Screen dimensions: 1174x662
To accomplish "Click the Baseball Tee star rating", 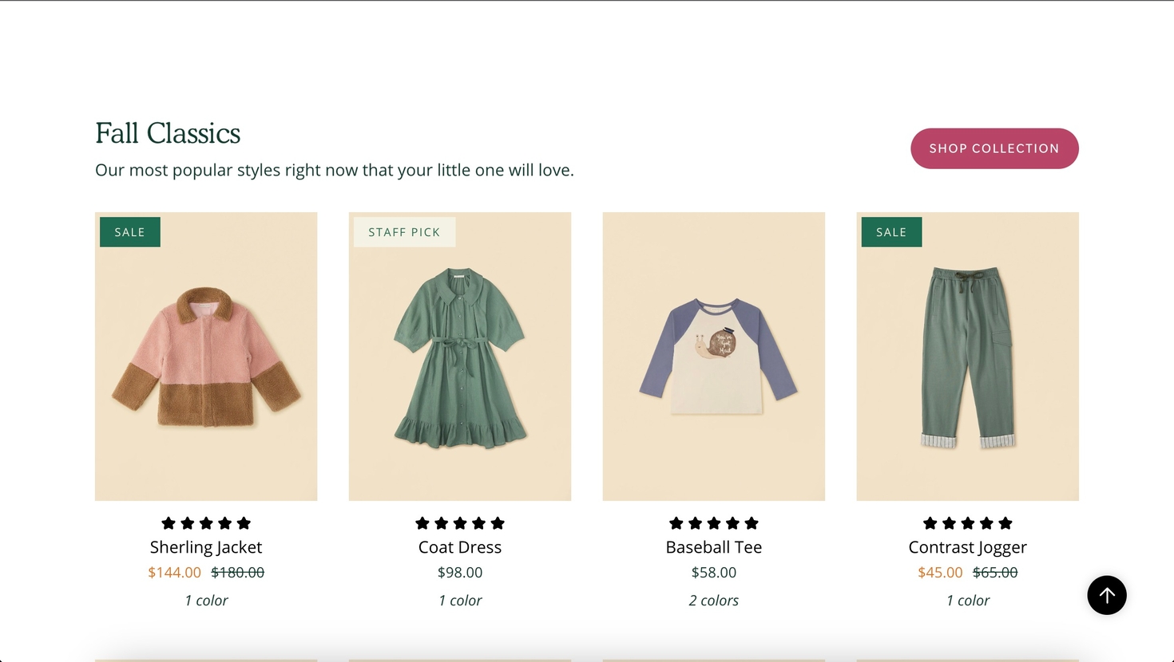I will [714, 523].
